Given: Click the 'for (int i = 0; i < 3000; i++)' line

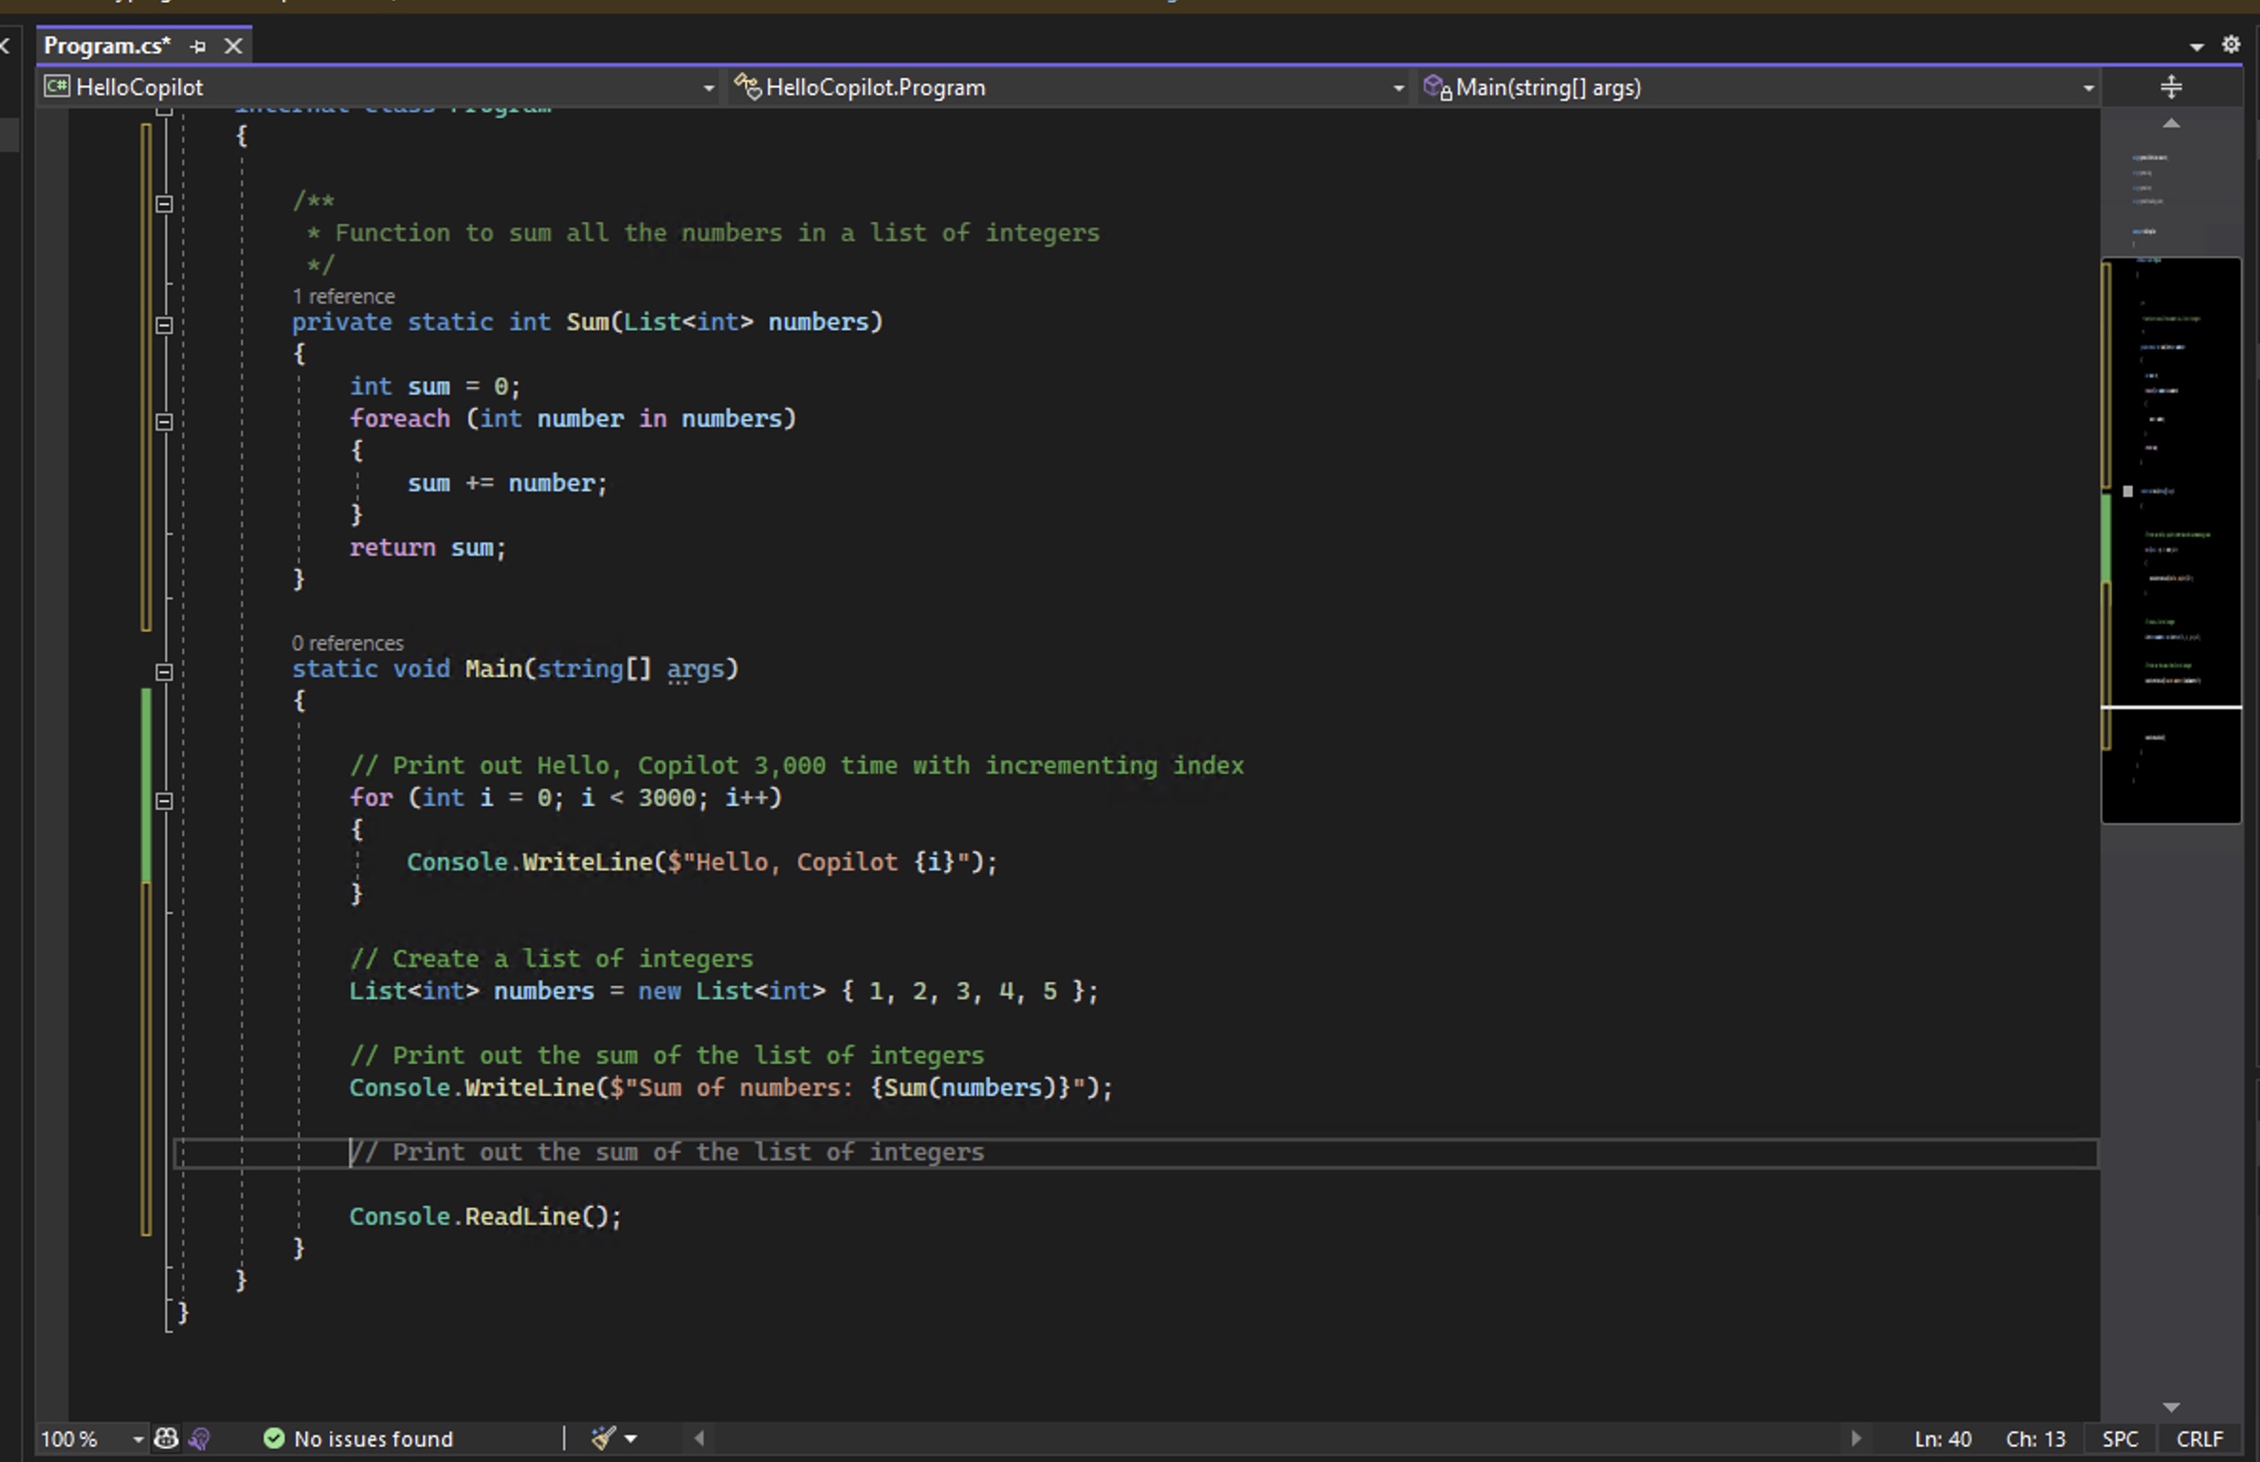Looking at the screenshot, I should [x=566, y=797].
